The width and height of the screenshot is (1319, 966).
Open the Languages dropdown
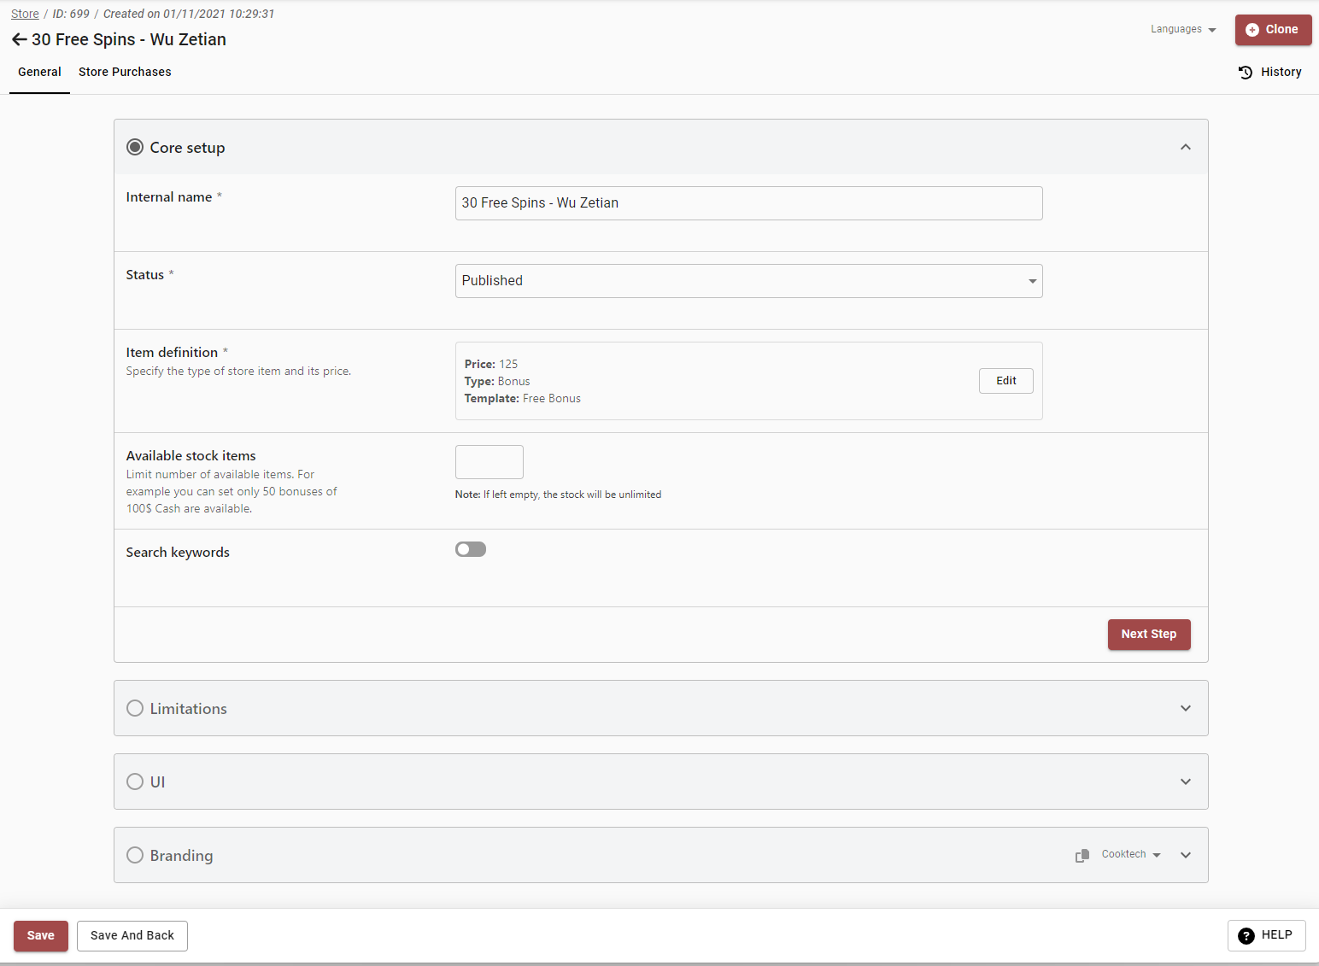tap(1182, 29)
